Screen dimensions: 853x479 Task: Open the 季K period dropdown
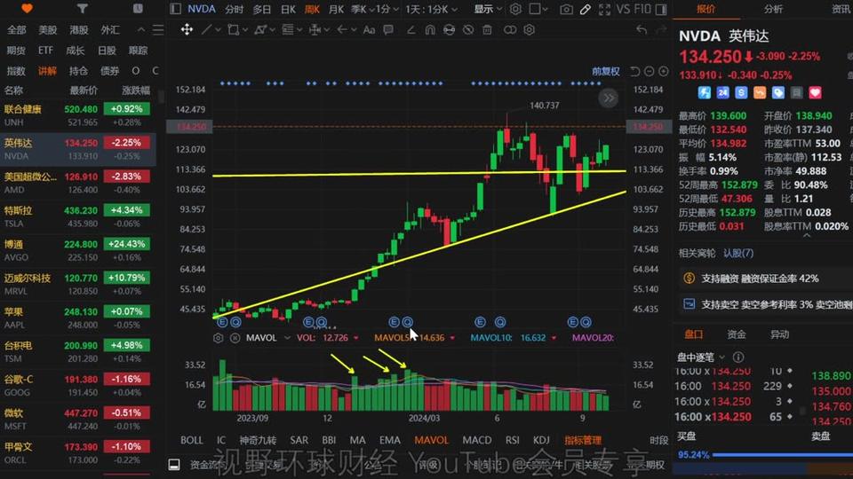pos(363,9)
